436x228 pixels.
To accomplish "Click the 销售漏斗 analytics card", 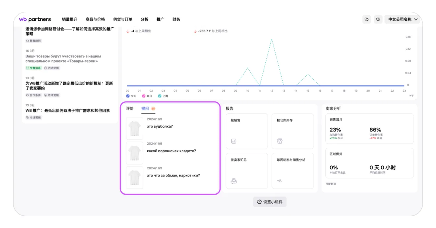I will [x=369, y=129].
